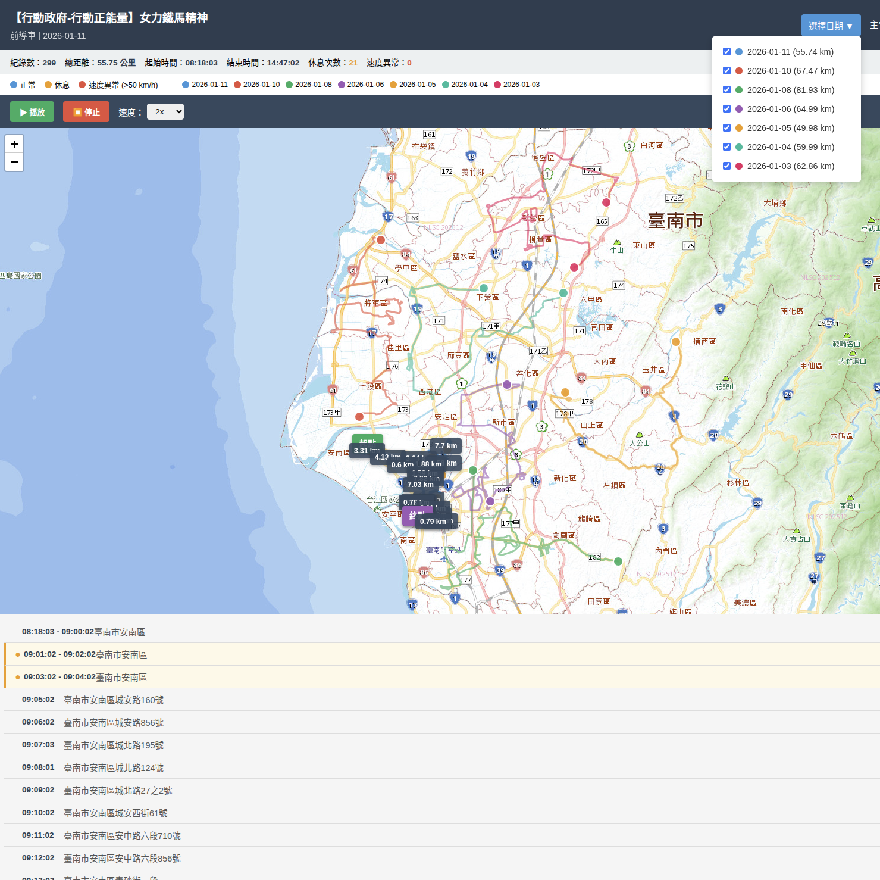Disable the 2026-01-03 (62.86 km) route

(726, 166)
